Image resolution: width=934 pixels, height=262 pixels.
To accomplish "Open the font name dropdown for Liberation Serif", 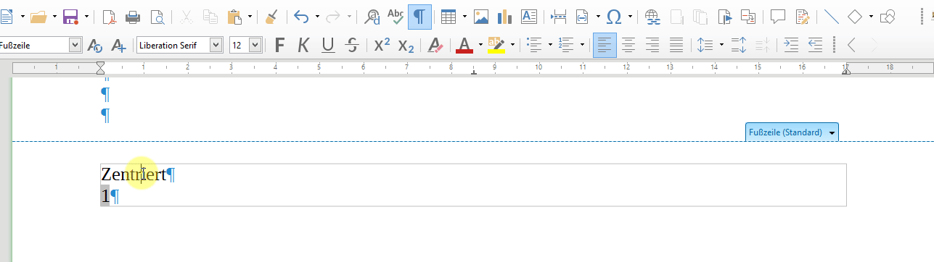I will click(x=216, y=46).
